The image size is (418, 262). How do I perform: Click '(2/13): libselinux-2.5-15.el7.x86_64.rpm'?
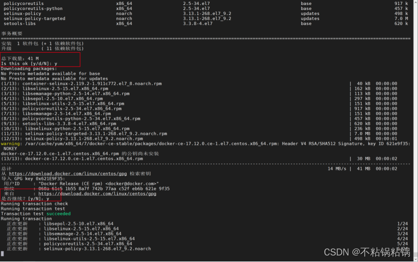coord(55,88)
